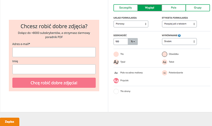Screen dimensions: 212x126
Task: Select the Wygląd tab
Action: click(150, 8)
